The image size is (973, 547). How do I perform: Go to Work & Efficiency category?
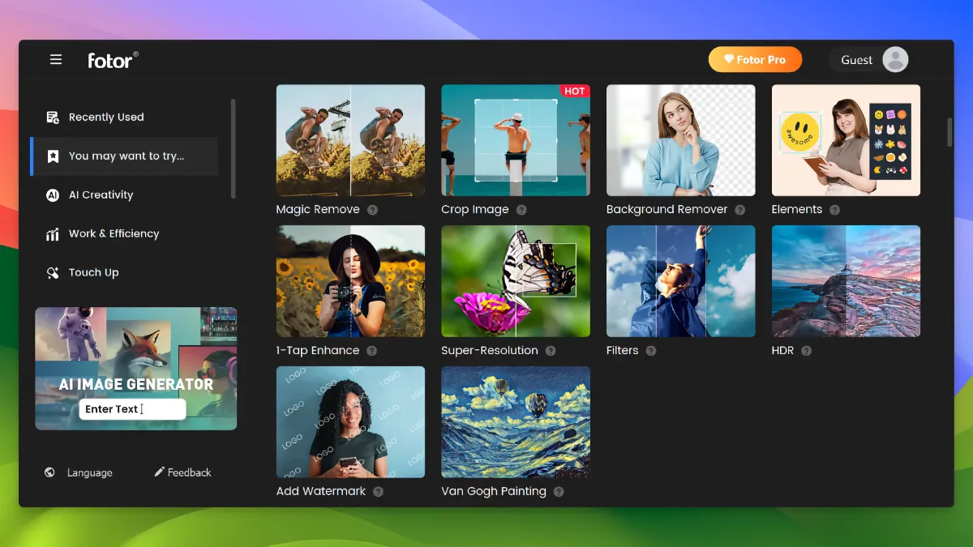click(x=114, y=234)
